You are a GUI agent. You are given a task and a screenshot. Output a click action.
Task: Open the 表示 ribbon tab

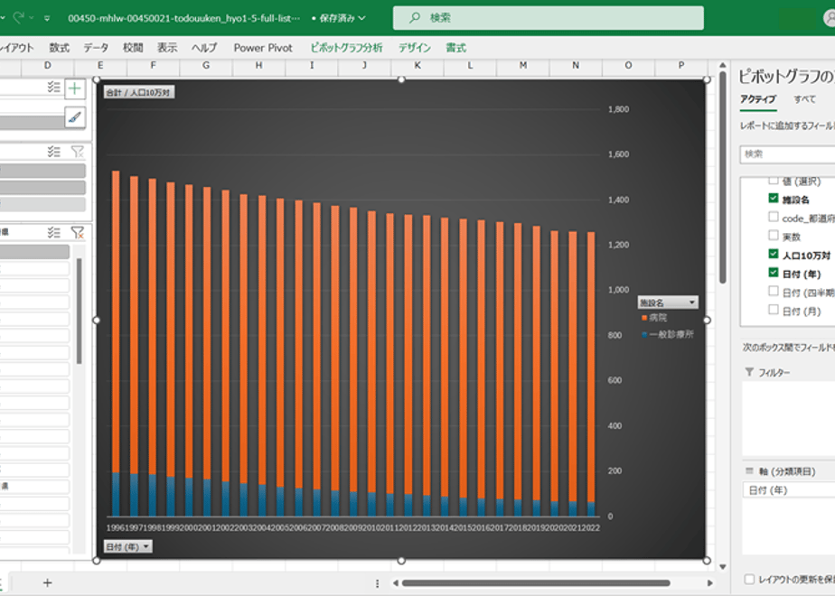tap(167, 48)
